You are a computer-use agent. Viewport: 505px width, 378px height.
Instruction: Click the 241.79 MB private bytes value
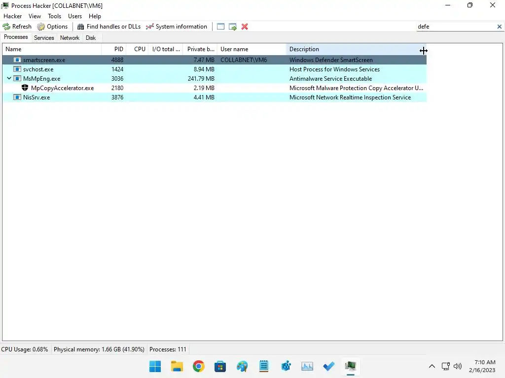pos(201,78)
